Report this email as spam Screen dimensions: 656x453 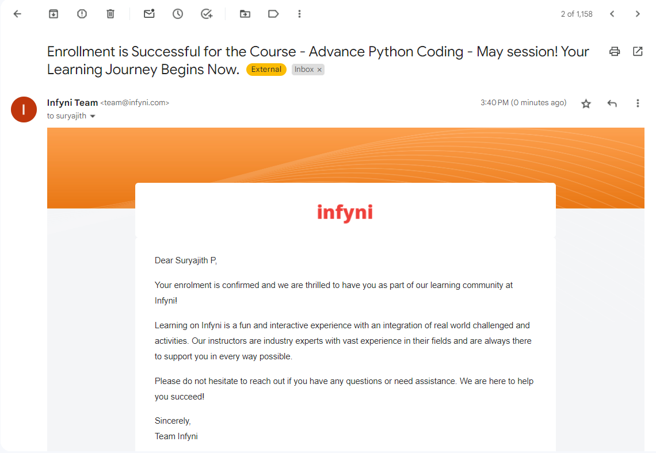82,14
